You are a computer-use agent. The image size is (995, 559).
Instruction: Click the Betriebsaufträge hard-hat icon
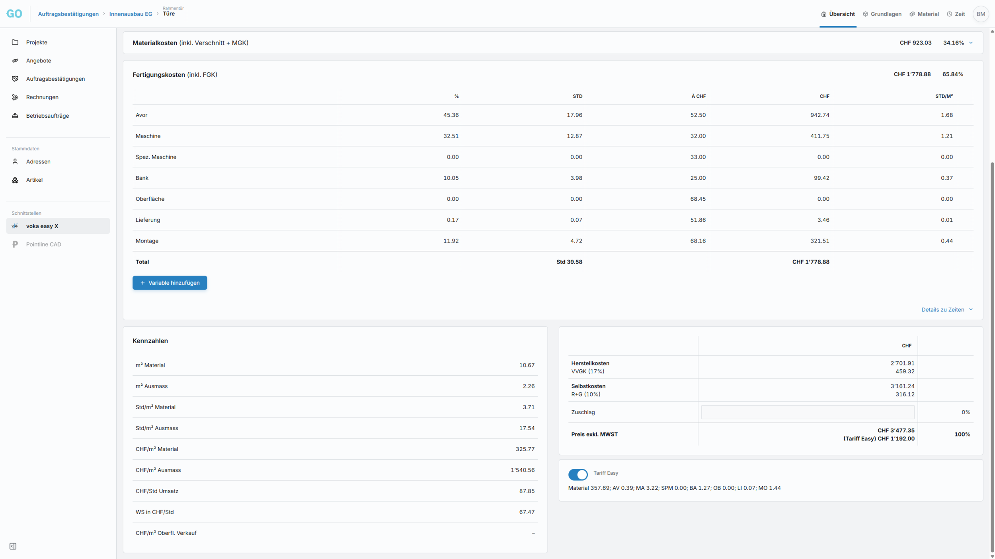coord(15,116)
